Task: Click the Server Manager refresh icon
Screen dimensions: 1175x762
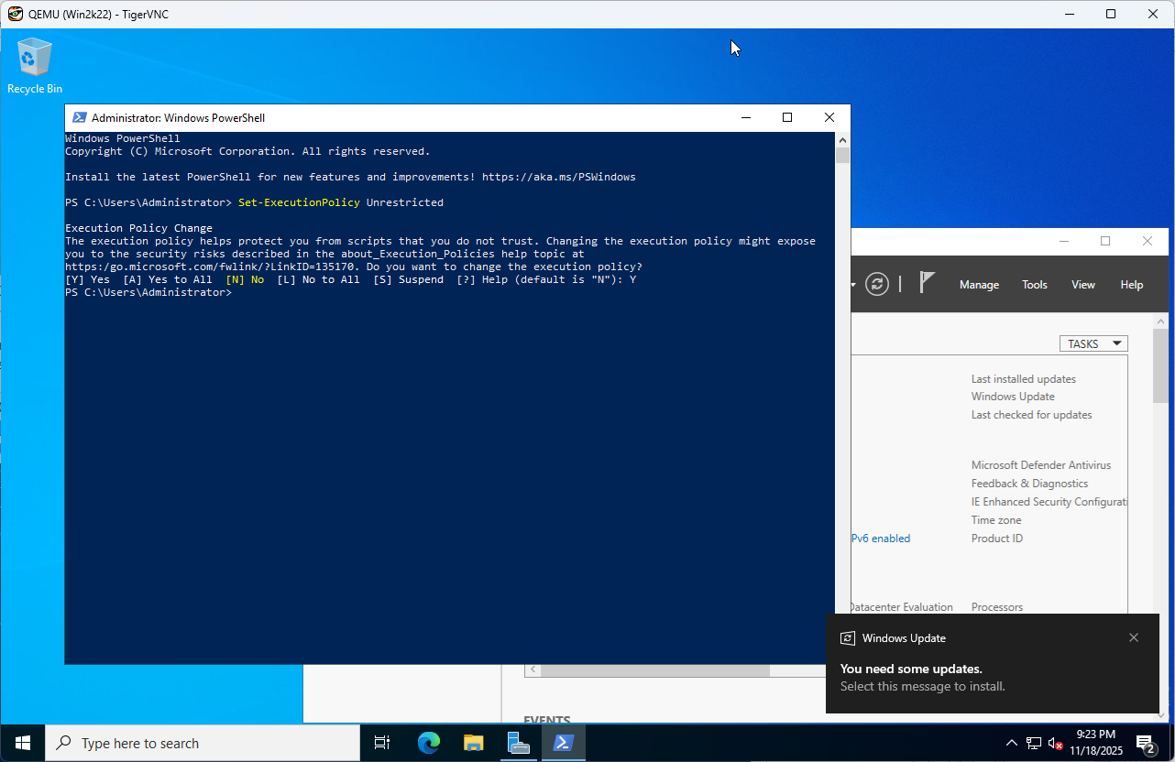Action: pyautogui.click(x=877, y=284)
